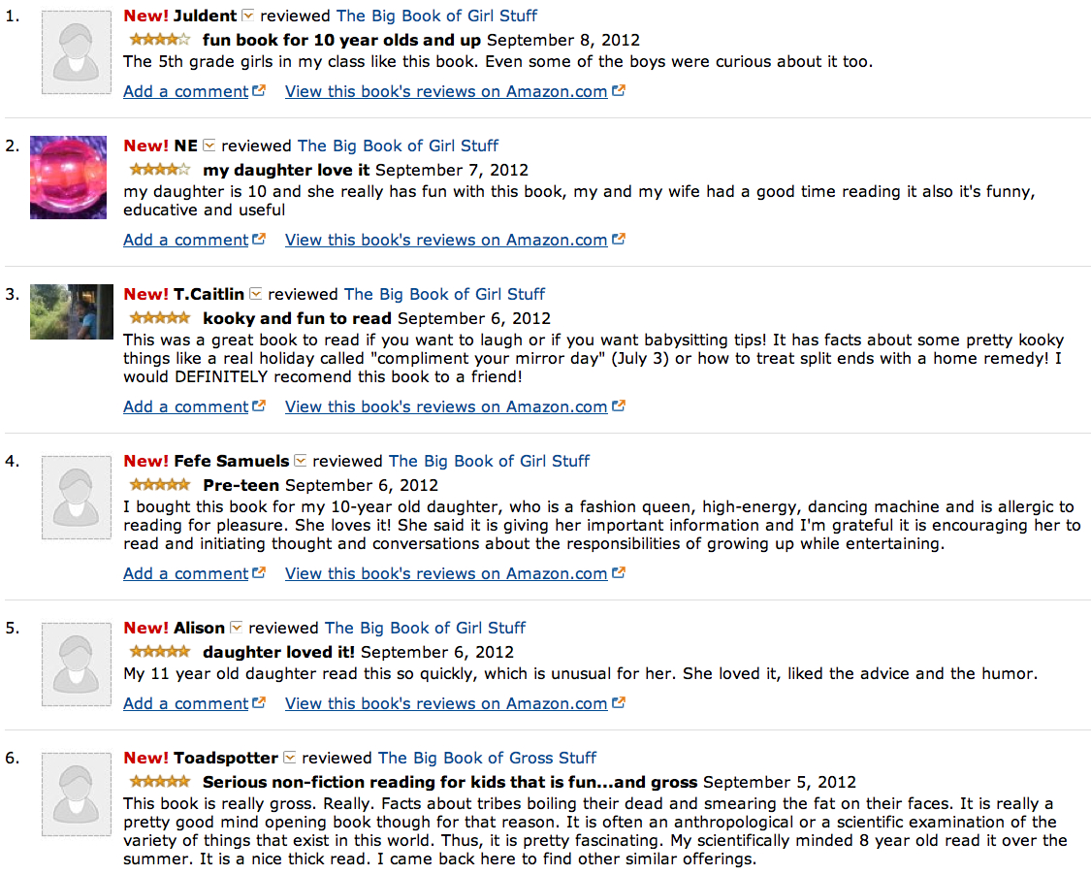Click external link icon beside T.Caitlin's Add a comment

tap(259, 406)
